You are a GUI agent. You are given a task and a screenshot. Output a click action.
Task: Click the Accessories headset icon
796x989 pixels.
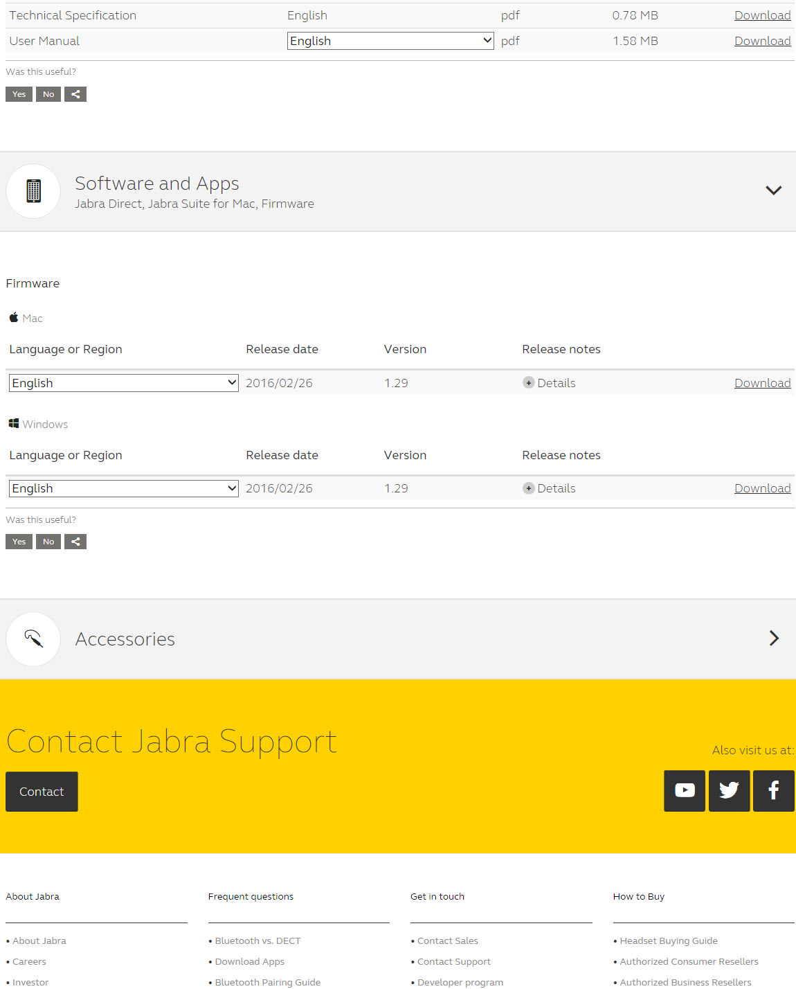(33, 639)
